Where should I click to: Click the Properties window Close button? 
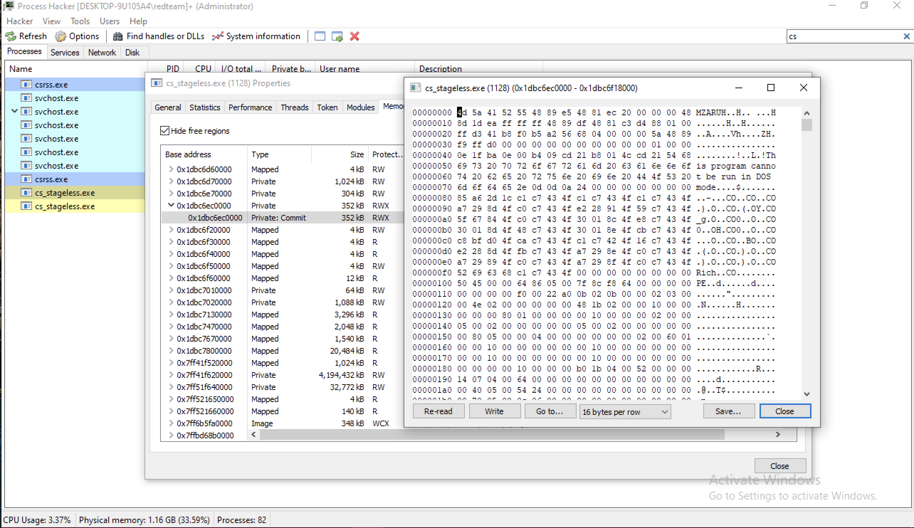(x=780, y=466)
